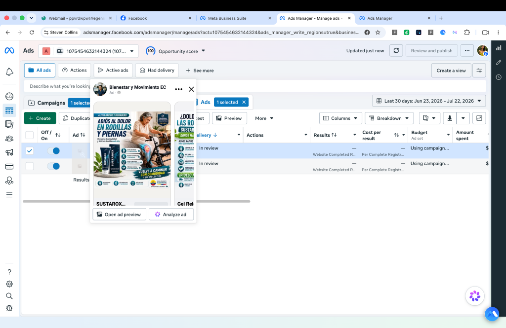Image resolution: width=506 pixels, height=328 pixels.
Task: Open three-dot more options next to Review and publish
Action: click(x=467, y=51)
